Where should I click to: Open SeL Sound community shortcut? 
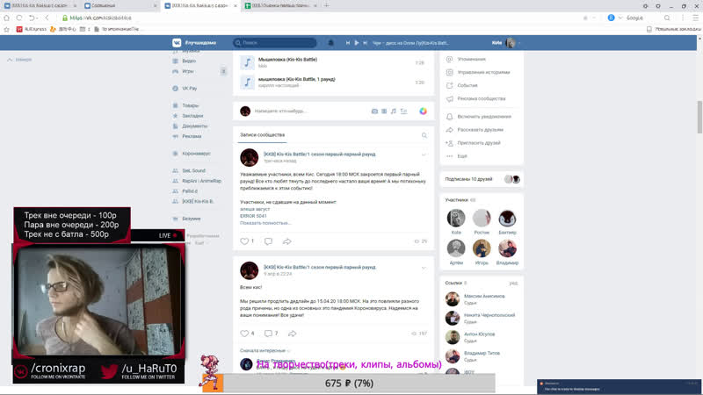[x=193, y=170]
